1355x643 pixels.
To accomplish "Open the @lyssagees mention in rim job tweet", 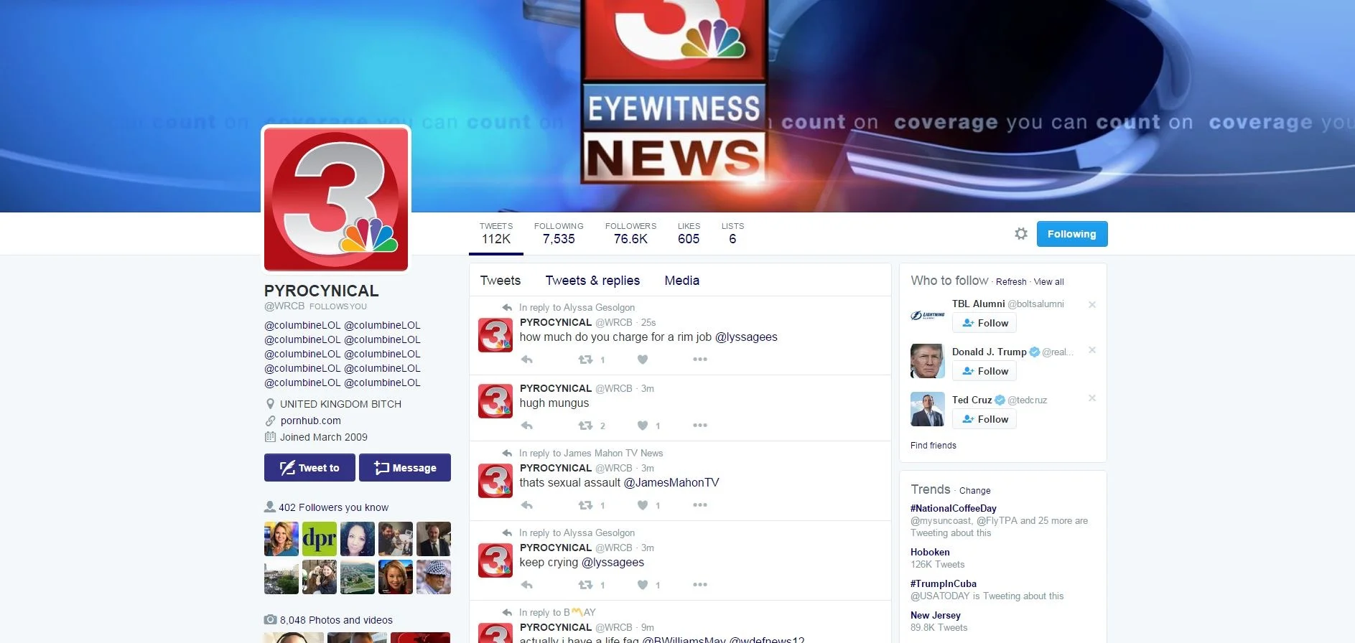I will click(x=746, y=337).
